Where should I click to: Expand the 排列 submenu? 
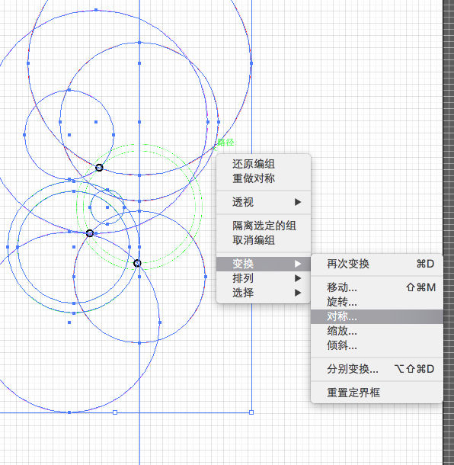[x=264, y=278]
